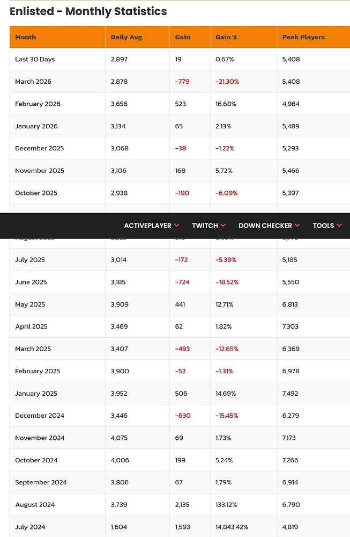350x537 pixels.
Task: Expand the DOWN CHECKER dropdown chevron
Action: [297, 226]
